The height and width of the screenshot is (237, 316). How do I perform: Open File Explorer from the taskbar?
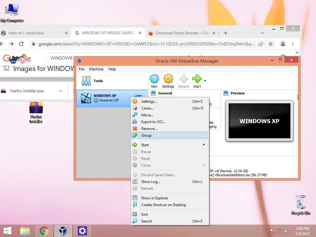(25, 231)
